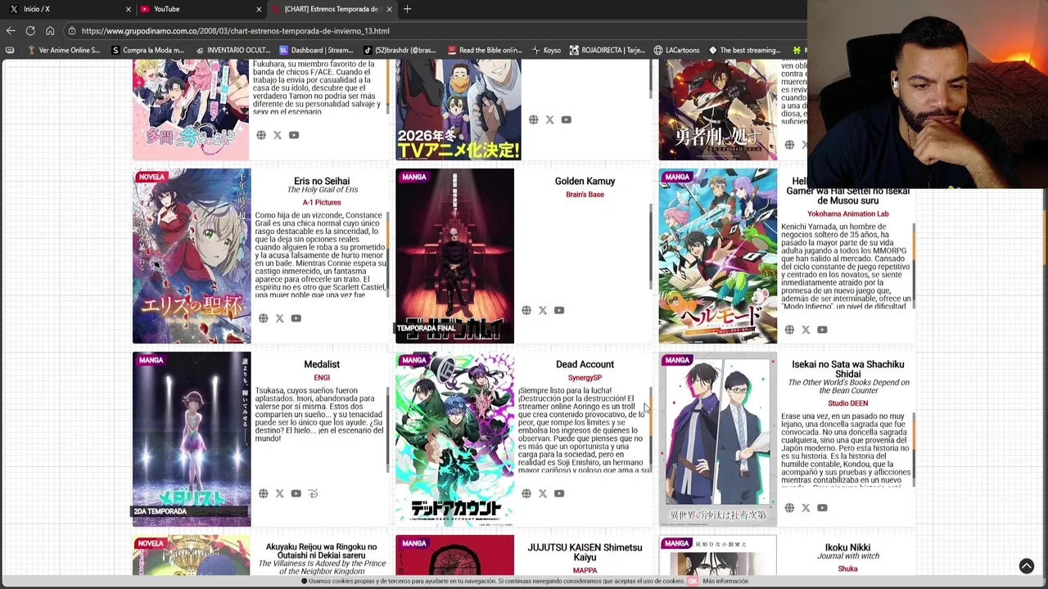
Task: Click the Dead Account synopsis scrollbar
Action: [x=651, y=430]
